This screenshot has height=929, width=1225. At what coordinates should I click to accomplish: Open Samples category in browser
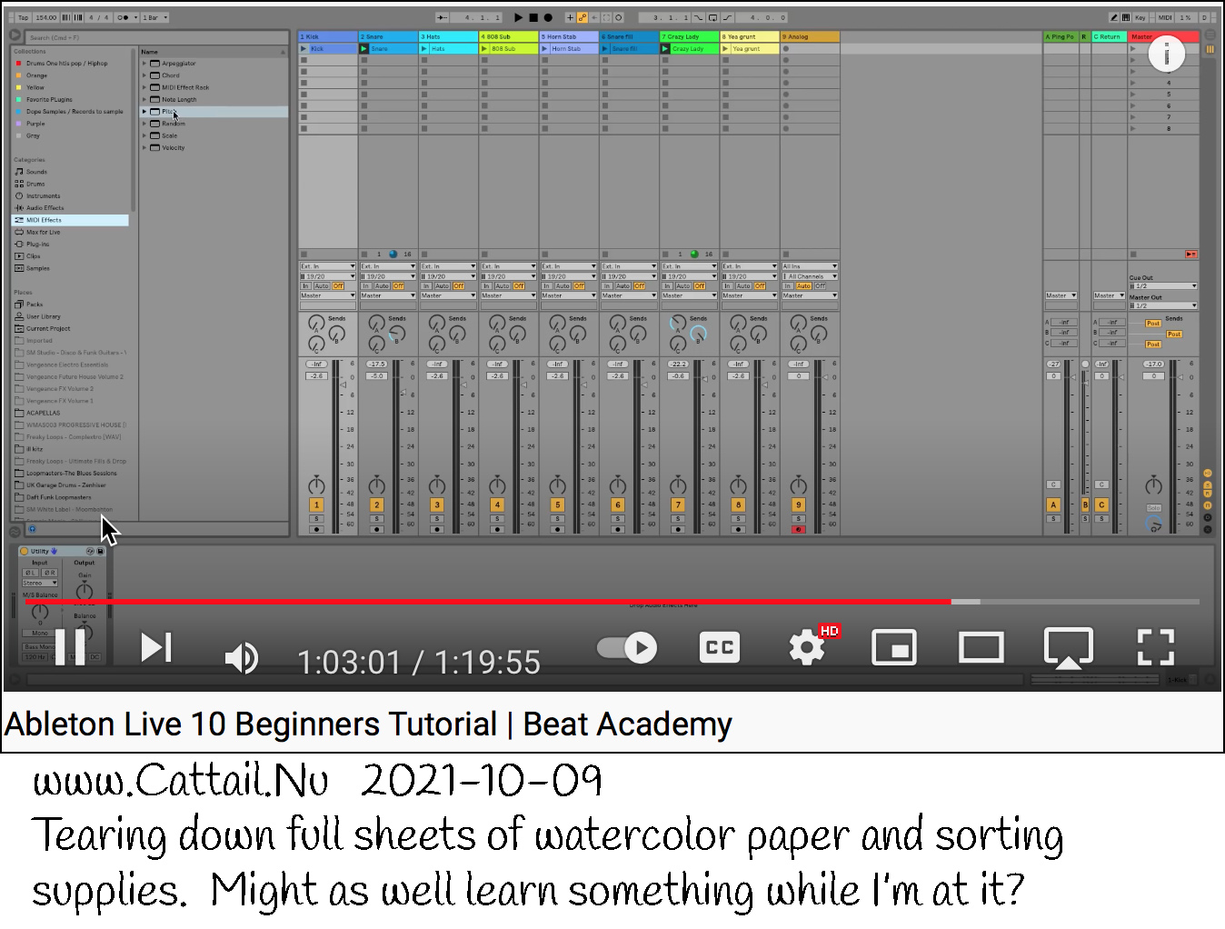coord(37,268)
